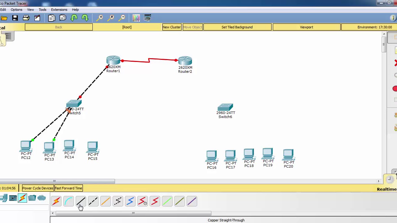Click Set Tiled Background button
Image resolution: width=397 pixels, height=223 pixels.
click(x=237, y=27)
